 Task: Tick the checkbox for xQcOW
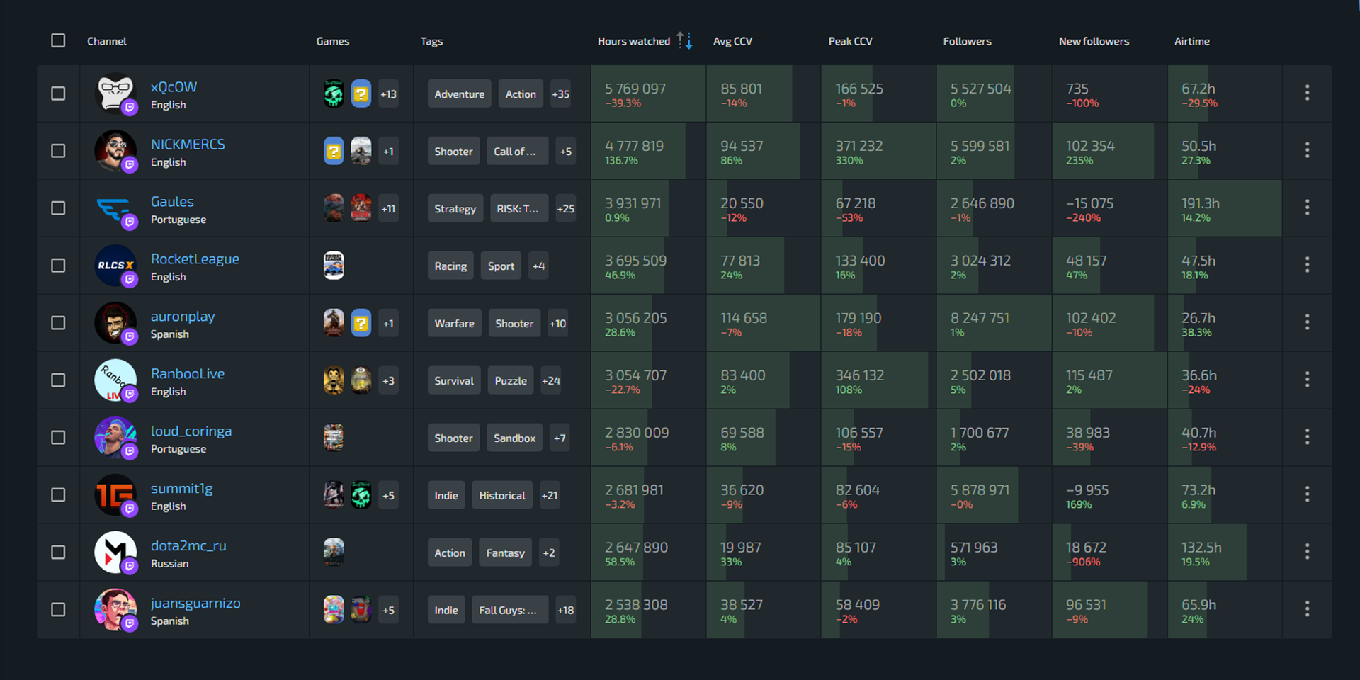coord(58,93)
